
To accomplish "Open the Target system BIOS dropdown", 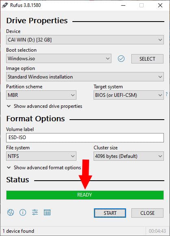I will [x=129, y=95].
